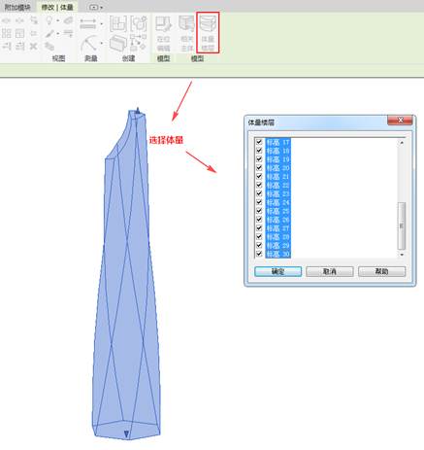Click the level list scroll up arrow
This screenshot has width=424, height=450.
[402, 142]
